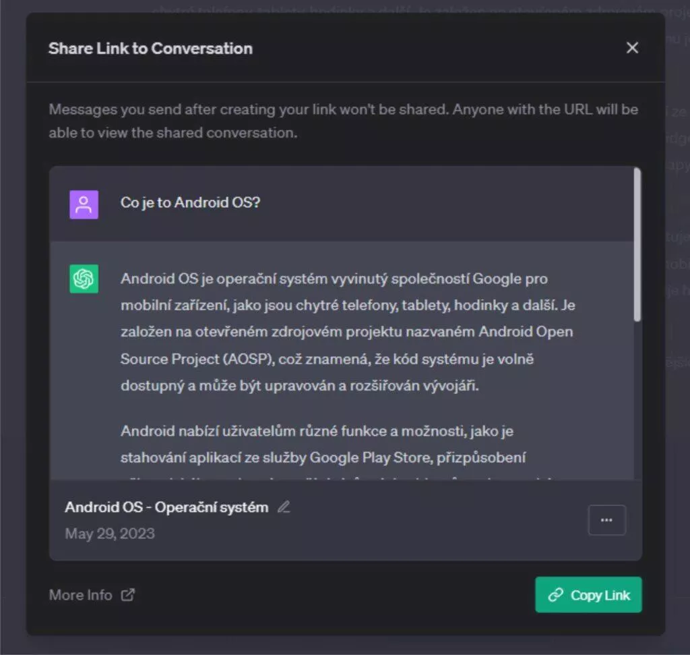Click the May 29, 2023 date label
Screen dimensions: 690x655
pyautogui.click(x=110, y=534)
